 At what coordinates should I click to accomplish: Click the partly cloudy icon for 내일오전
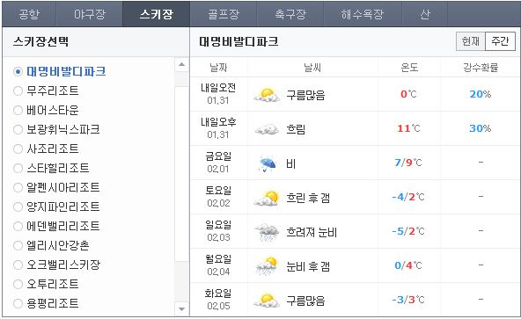(x=267, y=95)
